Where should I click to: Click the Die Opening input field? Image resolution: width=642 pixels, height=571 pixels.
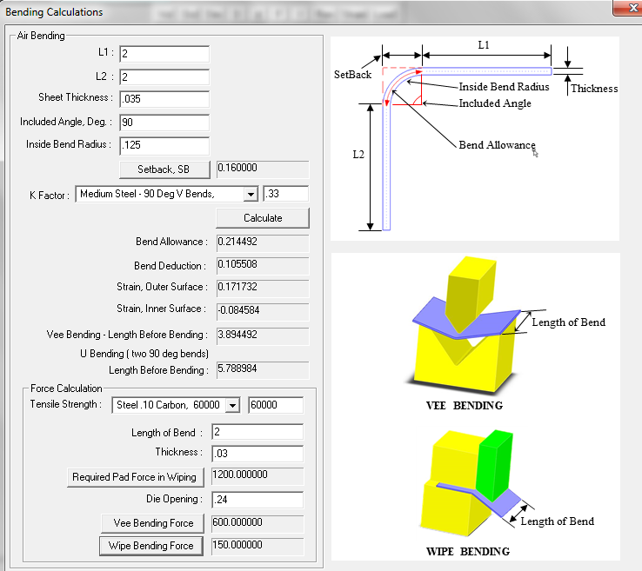255,500
